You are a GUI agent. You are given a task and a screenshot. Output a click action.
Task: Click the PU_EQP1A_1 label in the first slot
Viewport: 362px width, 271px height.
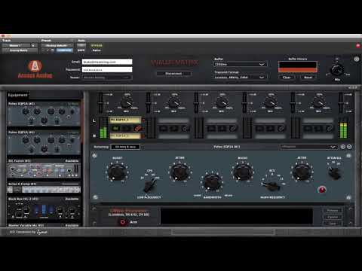point(125,120)
